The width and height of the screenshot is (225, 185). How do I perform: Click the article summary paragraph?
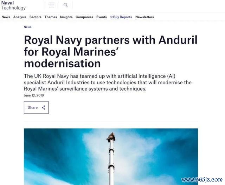108,82
